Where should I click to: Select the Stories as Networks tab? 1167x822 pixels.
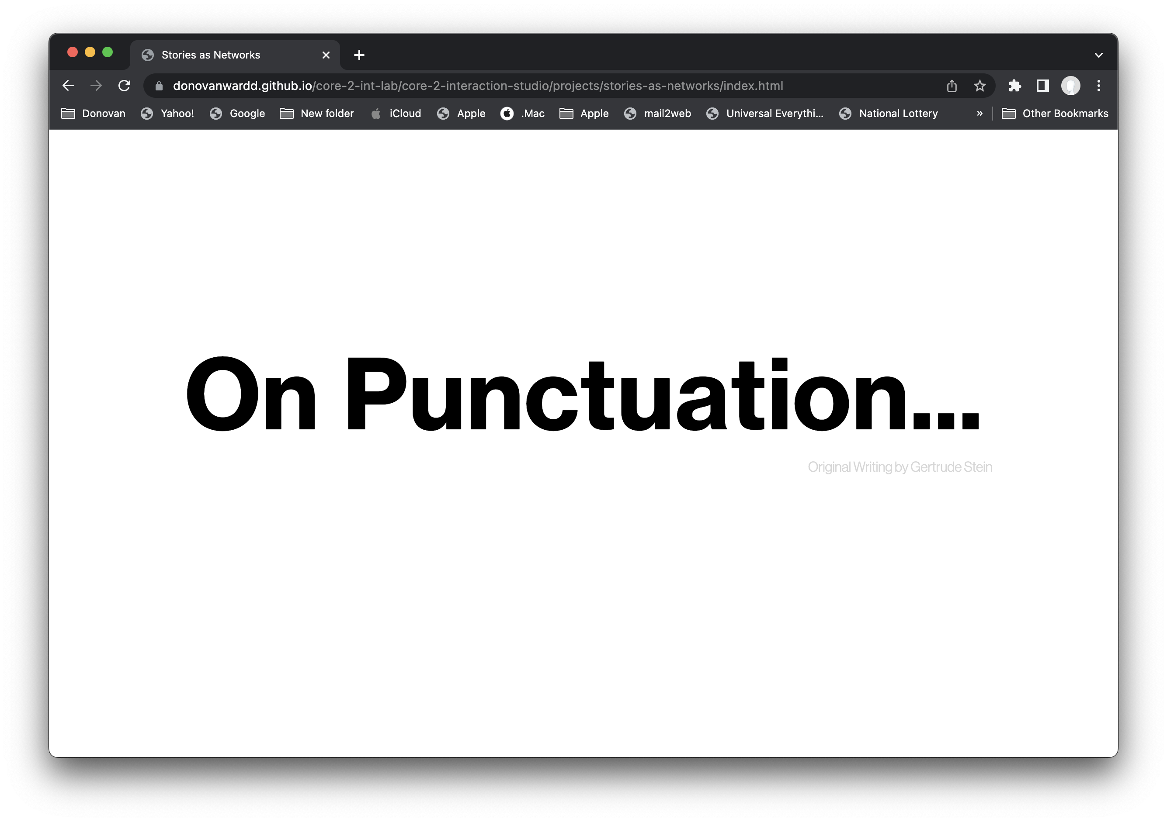point(210,55)
